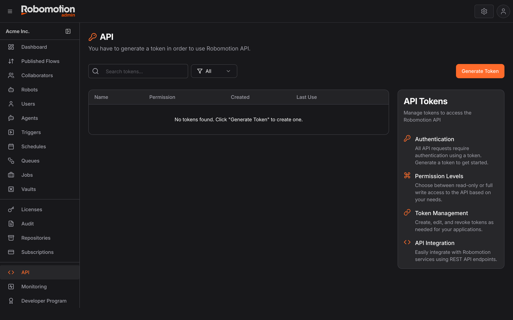Click the Last Use column header
The image size is (513, 320).
307,97
